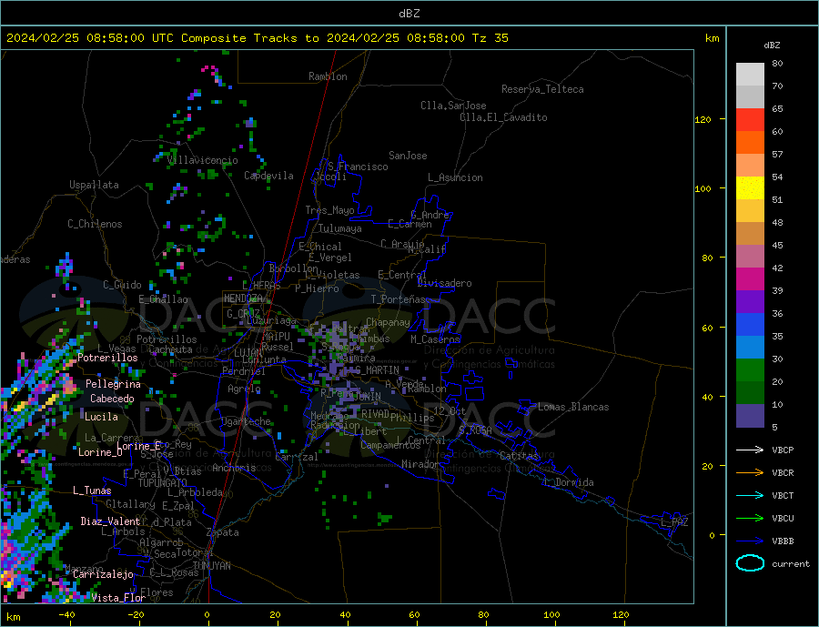Image resolution: width=819 pixels, height=627 pixels.
Task: Click the UTC Composite Tracks timestamp header
Action: point(258,37)
